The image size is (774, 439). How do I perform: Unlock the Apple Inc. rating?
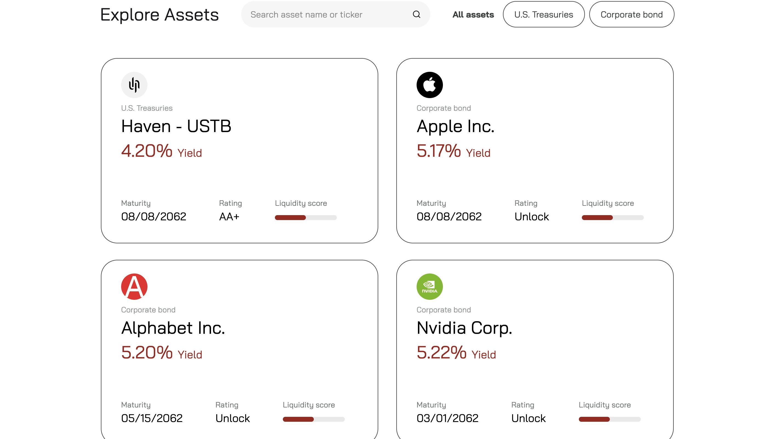click(x=531, y=216)
